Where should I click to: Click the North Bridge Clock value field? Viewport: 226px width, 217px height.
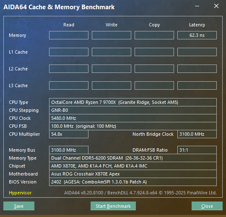[x=197, y=134]
